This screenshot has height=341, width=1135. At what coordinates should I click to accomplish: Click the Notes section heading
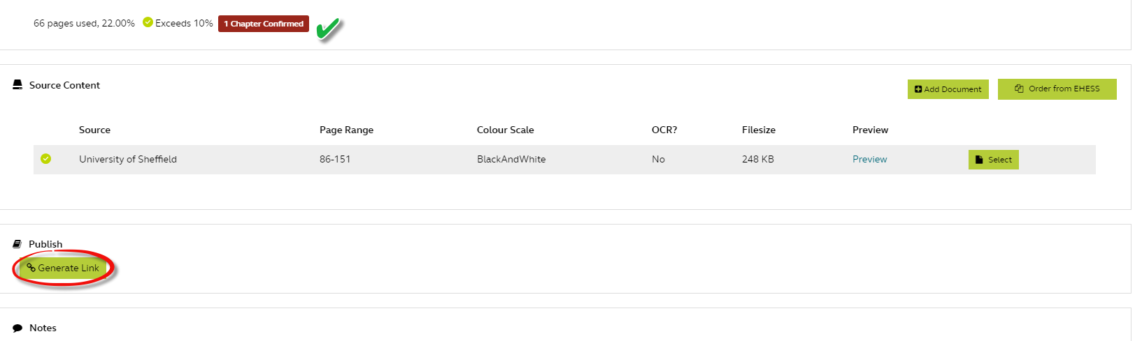point(43,328)
